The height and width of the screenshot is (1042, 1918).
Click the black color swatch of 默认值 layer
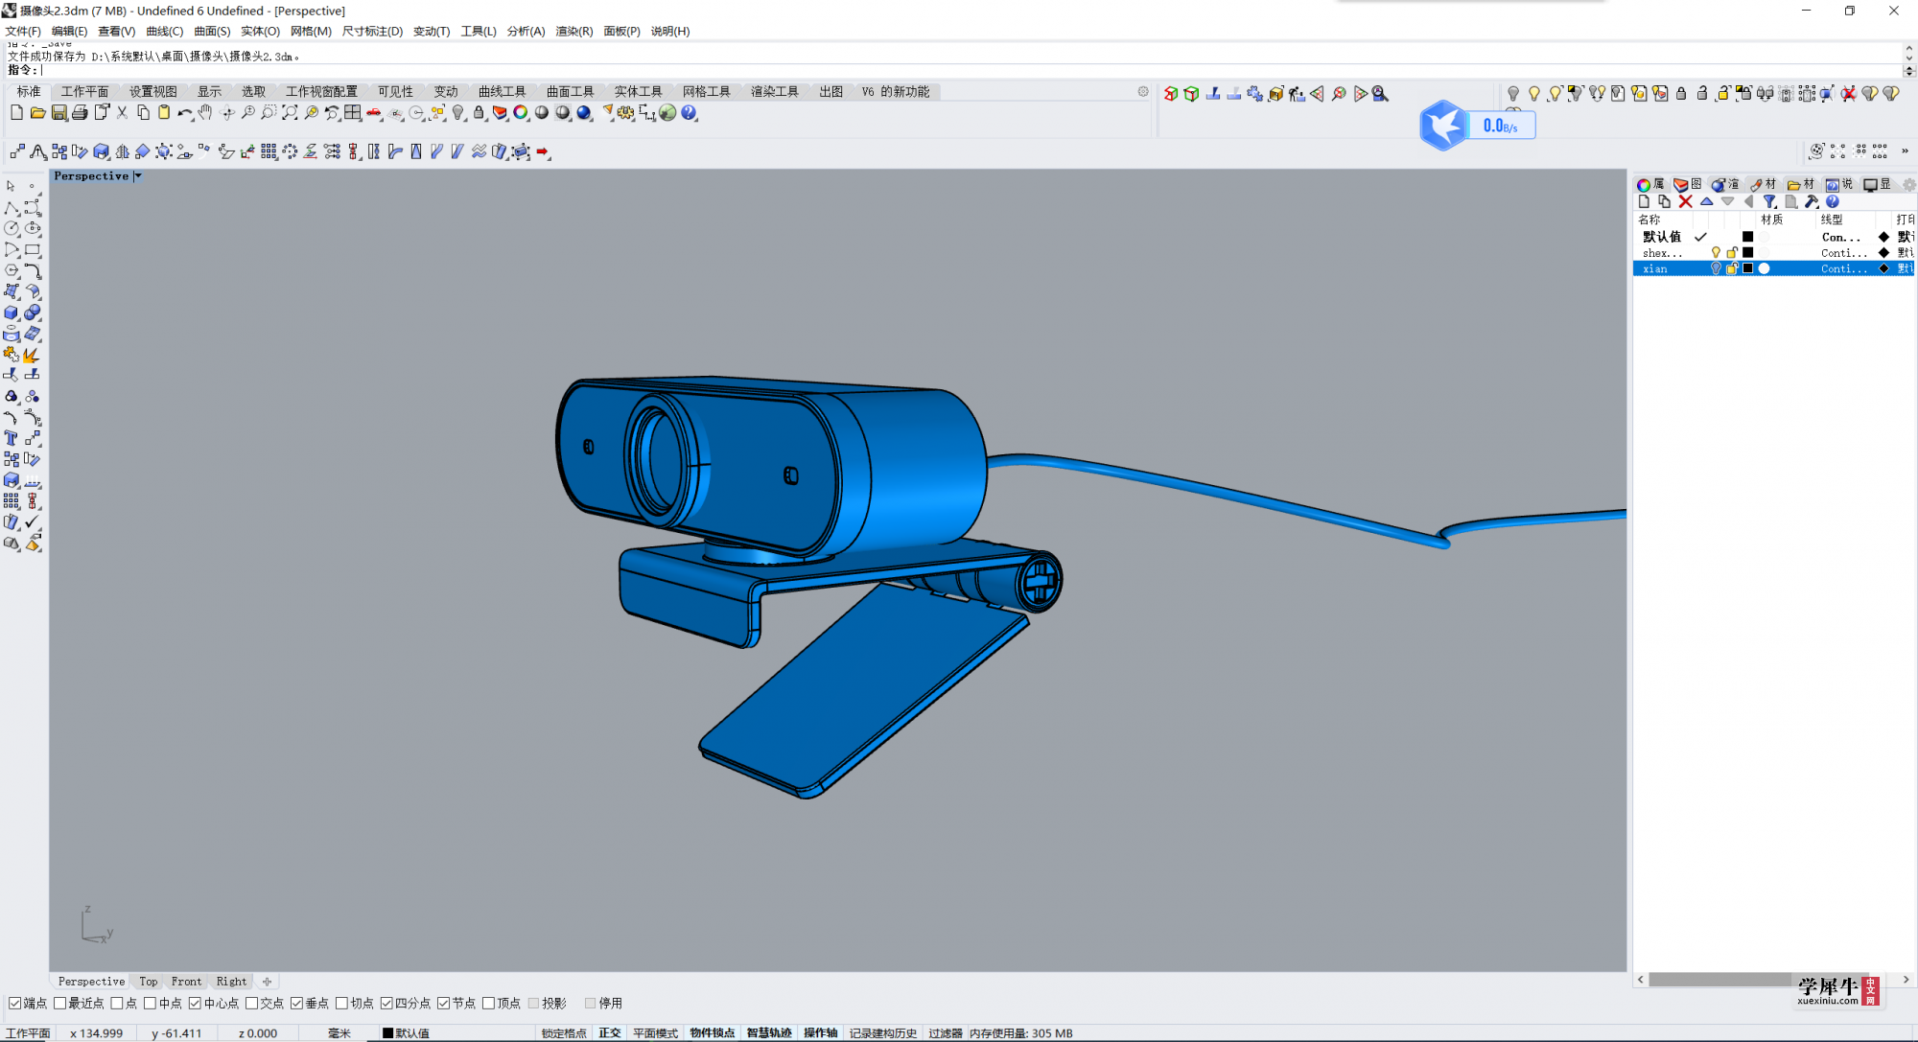[x=1747, y=237]
